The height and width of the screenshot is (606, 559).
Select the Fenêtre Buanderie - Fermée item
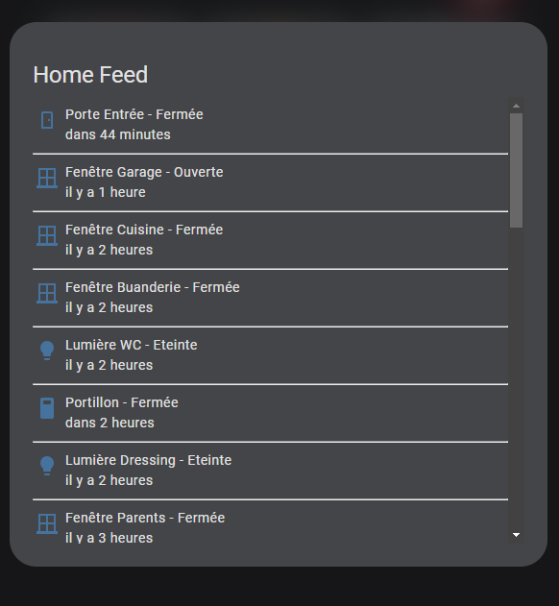click(x=270, y=298)
